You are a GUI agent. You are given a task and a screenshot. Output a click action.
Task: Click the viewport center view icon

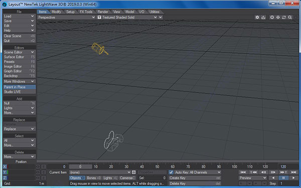pos(272,17)
